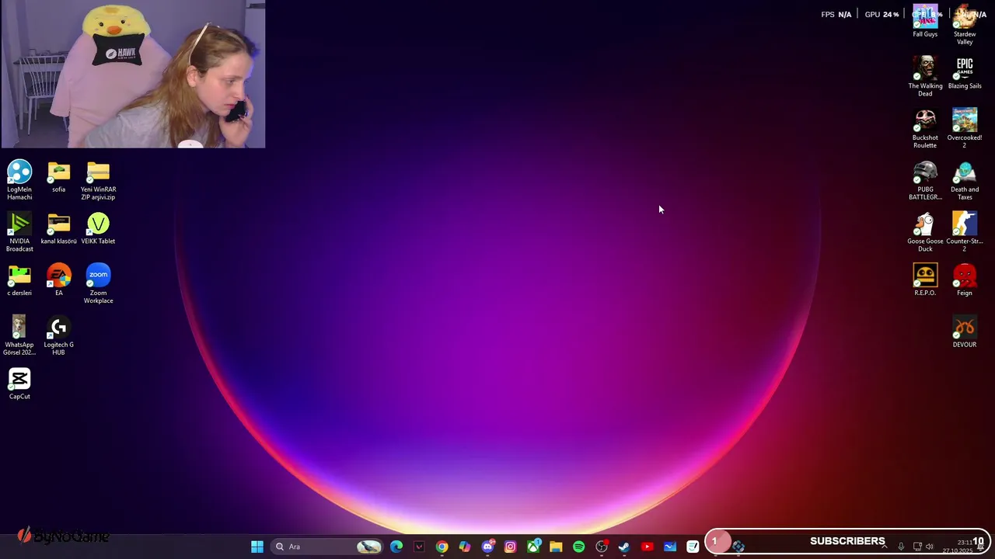
Task: Launch the Goose Goose Duck shortcut
Action: 925,232
